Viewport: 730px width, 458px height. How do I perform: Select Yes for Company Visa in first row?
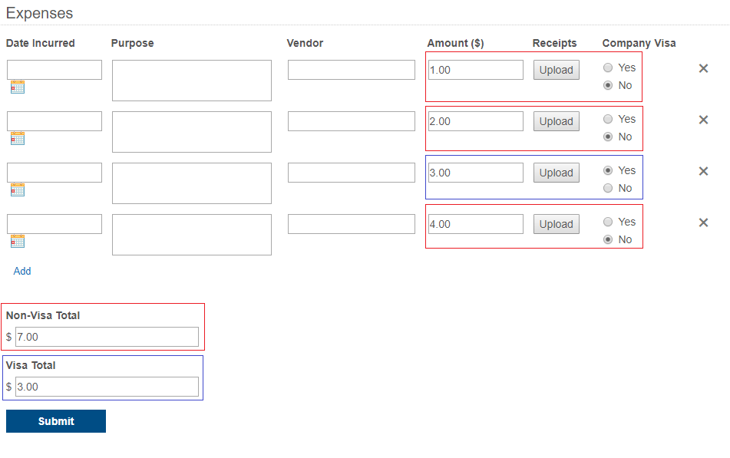pos(608,68)
